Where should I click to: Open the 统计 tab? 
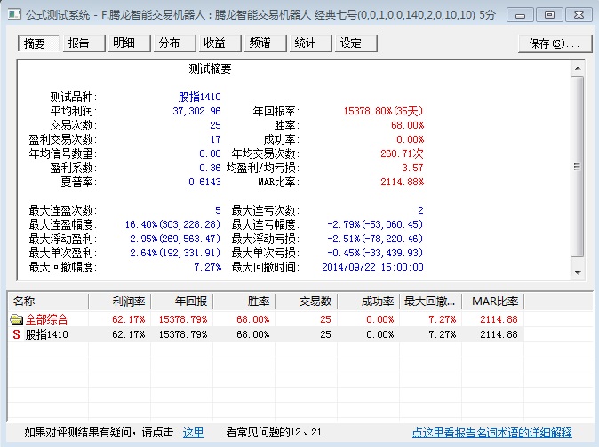coord(310,43)
